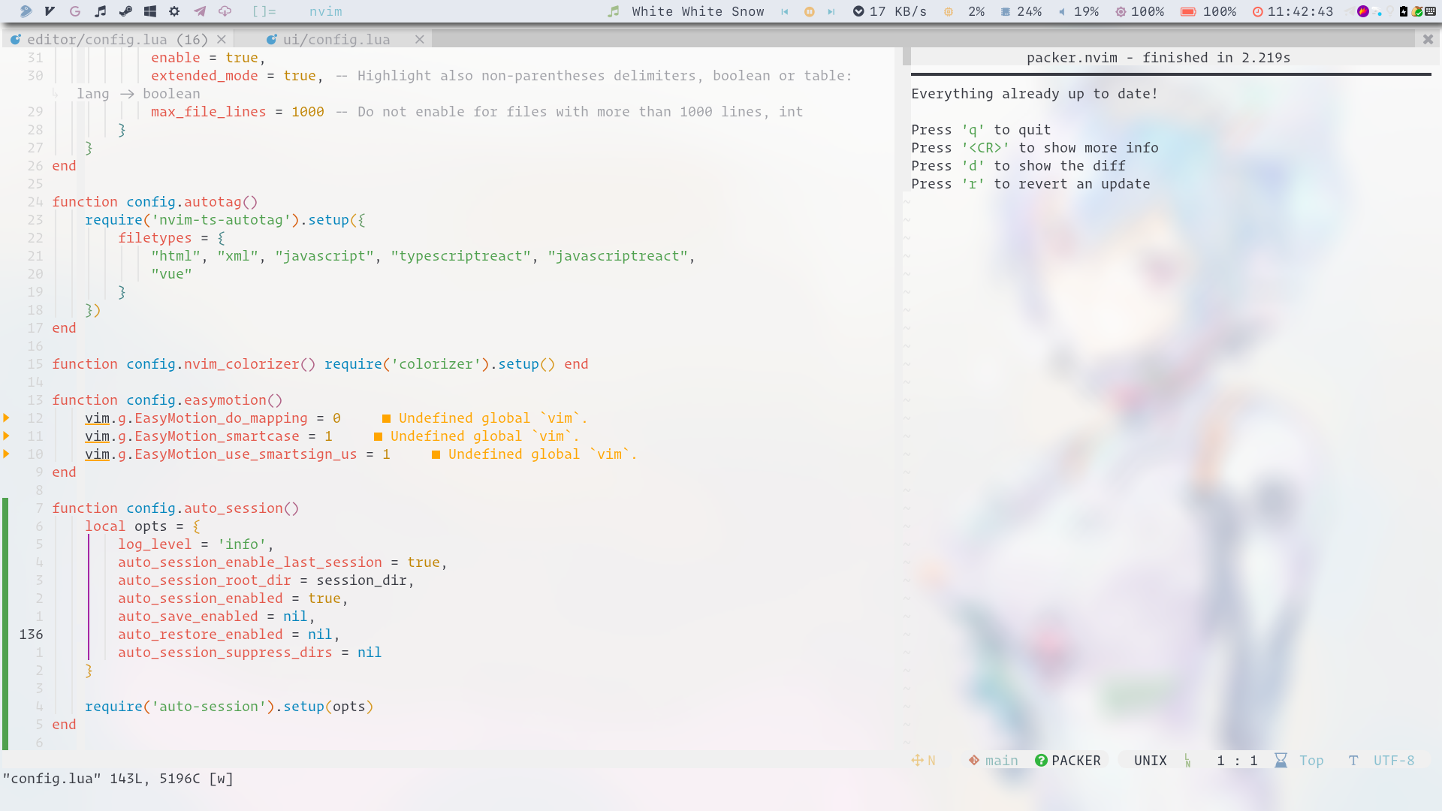The width and height of the screenshot is (1442, 811).
Task: Pause the White White Snow track
Action: tap(809, 11)
